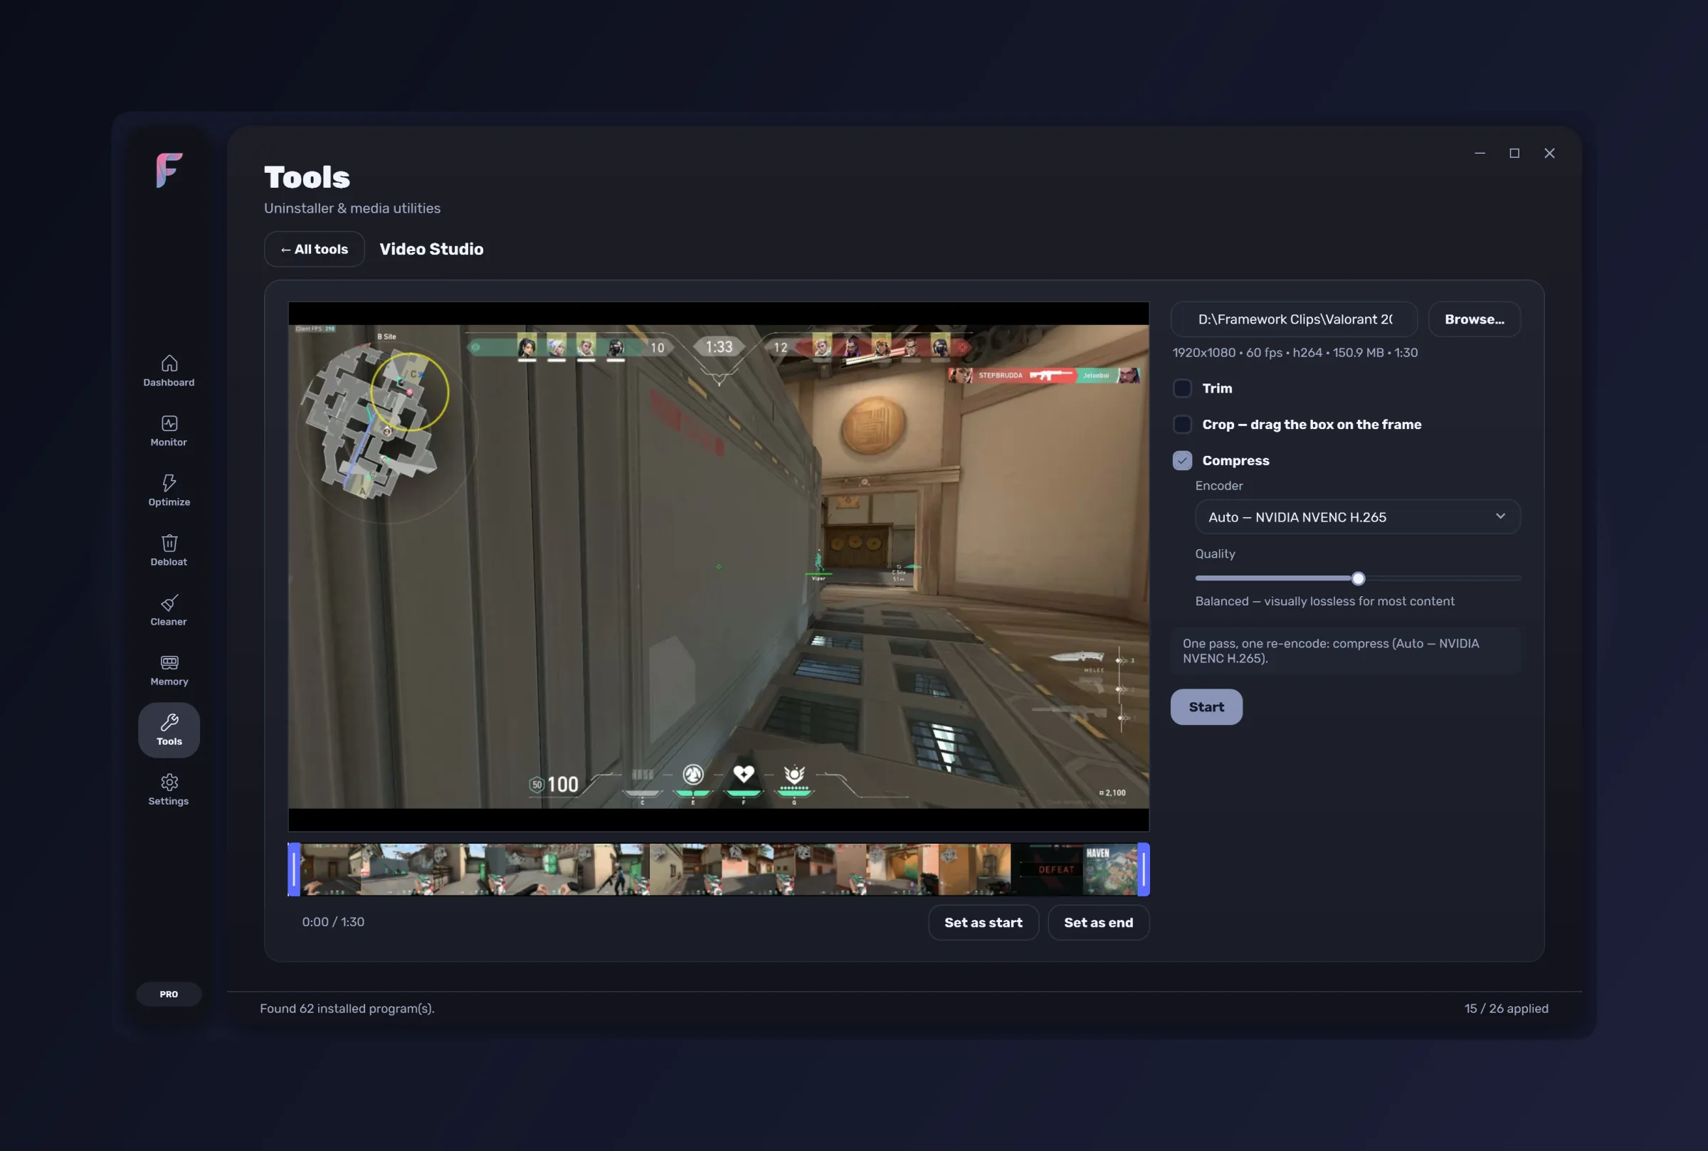Viewport: 1708px width, 1151px height.
Task: Select the Cleaner broom icon
Action: pyautogui.click(x=169, y=603)
